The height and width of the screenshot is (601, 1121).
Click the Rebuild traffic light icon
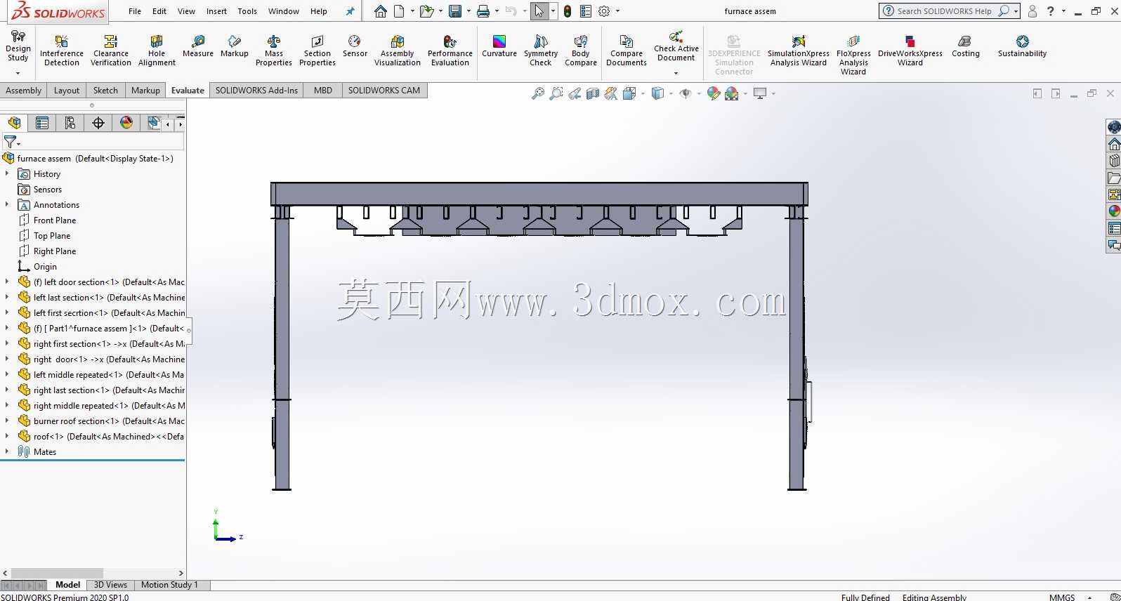568,11
